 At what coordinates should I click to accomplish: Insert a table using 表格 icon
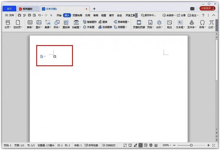[30, 24]
